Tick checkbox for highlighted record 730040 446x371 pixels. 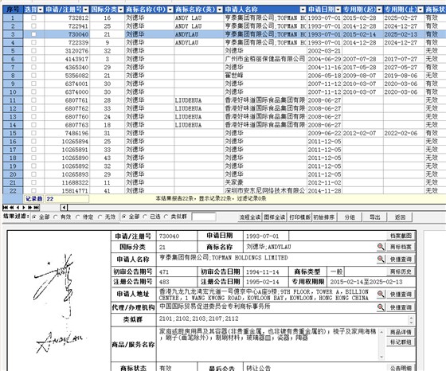pos(33,34)
